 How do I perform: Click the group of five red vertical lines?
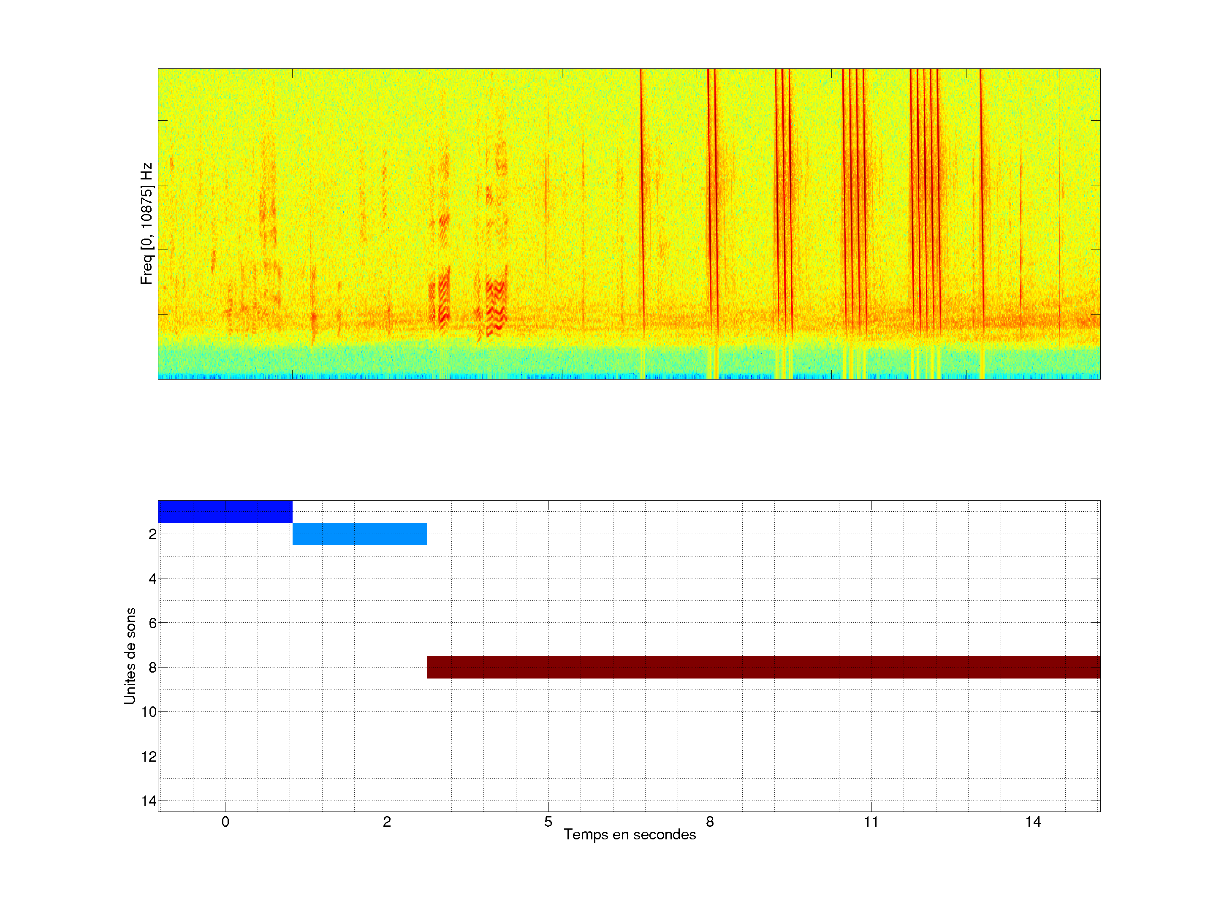pyautogui.click(x=924, y=193)
